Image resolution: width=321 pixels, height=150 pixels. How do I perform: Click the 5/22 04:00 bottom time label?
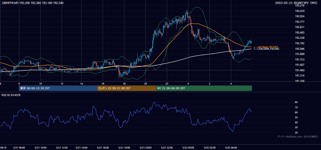pyautogui.click(x=231, y=148)
